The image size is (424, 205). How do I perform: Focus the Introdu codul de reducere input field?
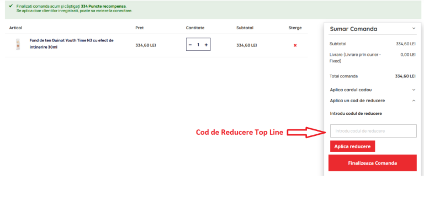tap(373, 131)
